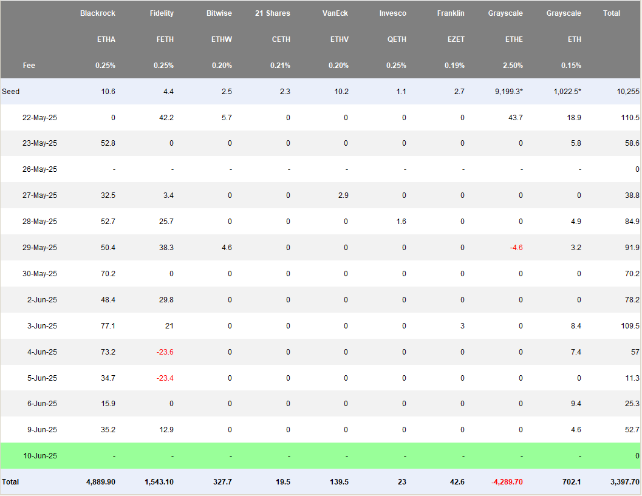Viewport: 642px width, 496px height.
Task: Select the ETHA ticker cell
Action: click(106, 39)
